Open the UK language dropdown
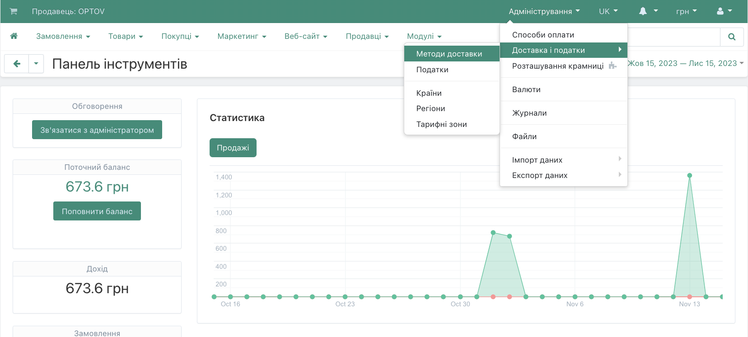 (x=608, y=11)
